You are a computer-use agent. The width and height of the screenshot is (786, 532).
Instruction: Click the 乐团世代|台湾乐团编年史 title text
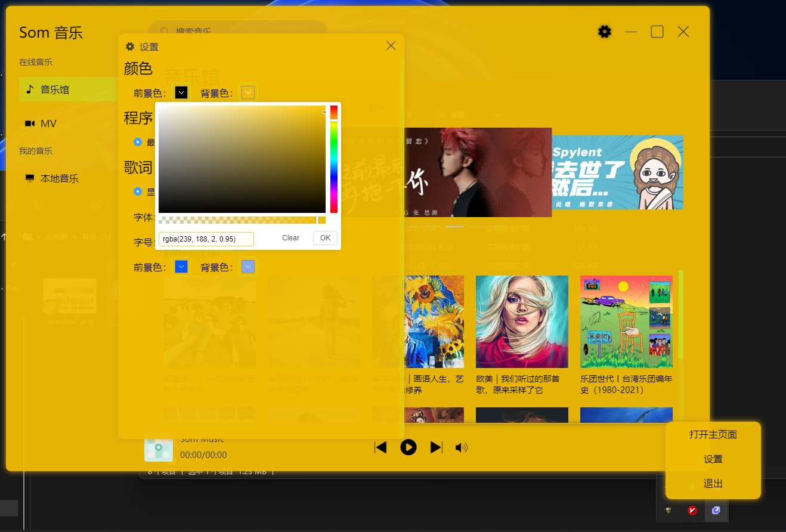click(x=626, y=384)
